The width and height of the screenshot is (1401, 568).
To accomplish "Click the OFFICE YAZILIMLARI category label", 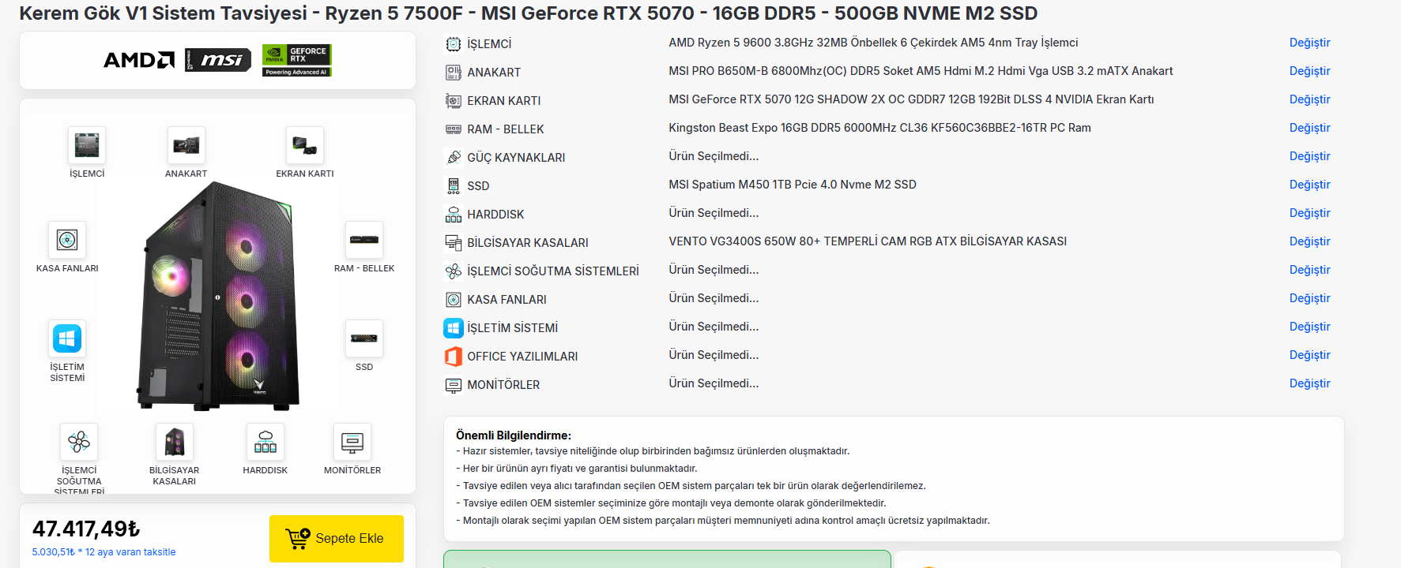I will click(x=522, y=357).
